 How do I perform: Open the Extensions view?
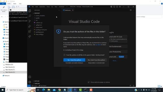pos(30,31)
